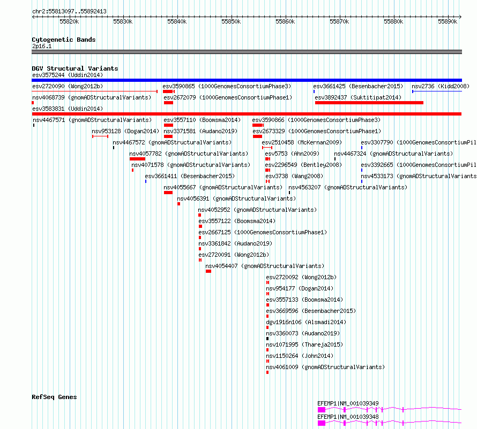
Task: Open the nsv4061009 gnomAD variant label
Action: [x=325, y=367]
